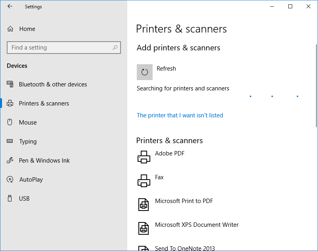Image resolution: width=318 pixels, height=251 pixels.
Task: Maximize the Settings window
Action: (290, 6)
